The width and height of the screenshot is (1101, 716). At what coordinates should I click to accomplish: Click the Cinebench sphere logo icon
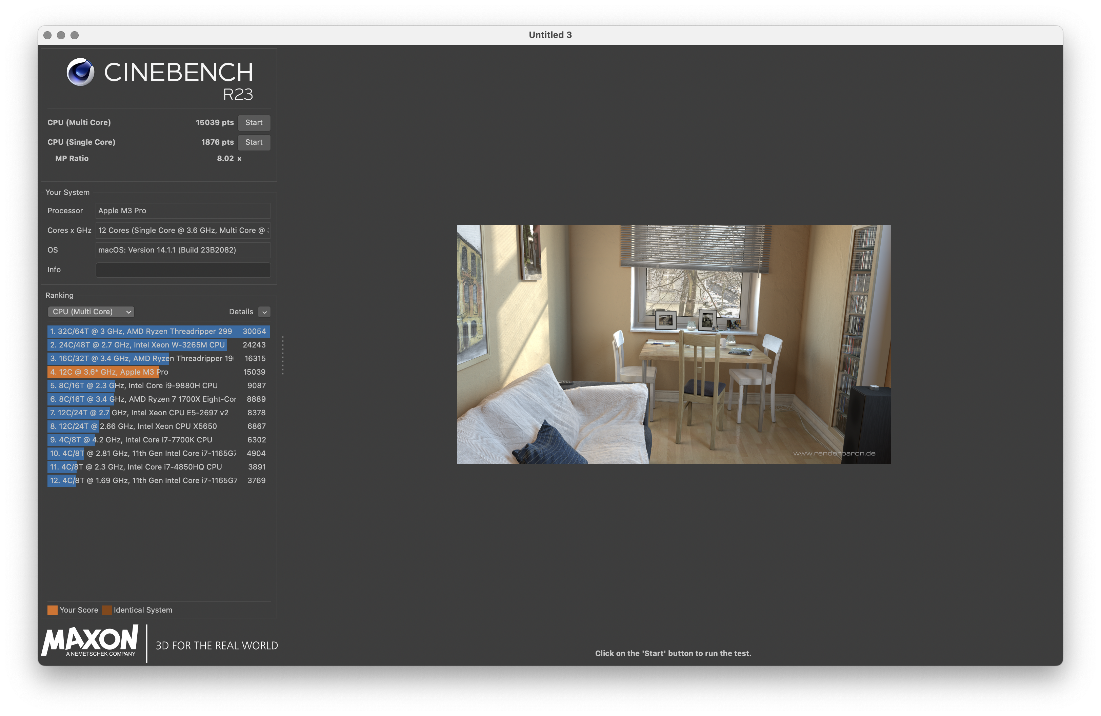80,72
